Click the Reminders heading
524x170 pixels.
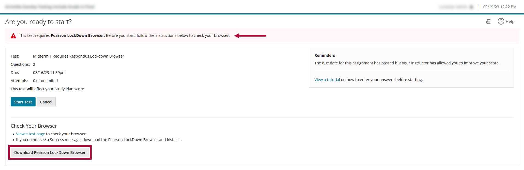click(325, 55)
